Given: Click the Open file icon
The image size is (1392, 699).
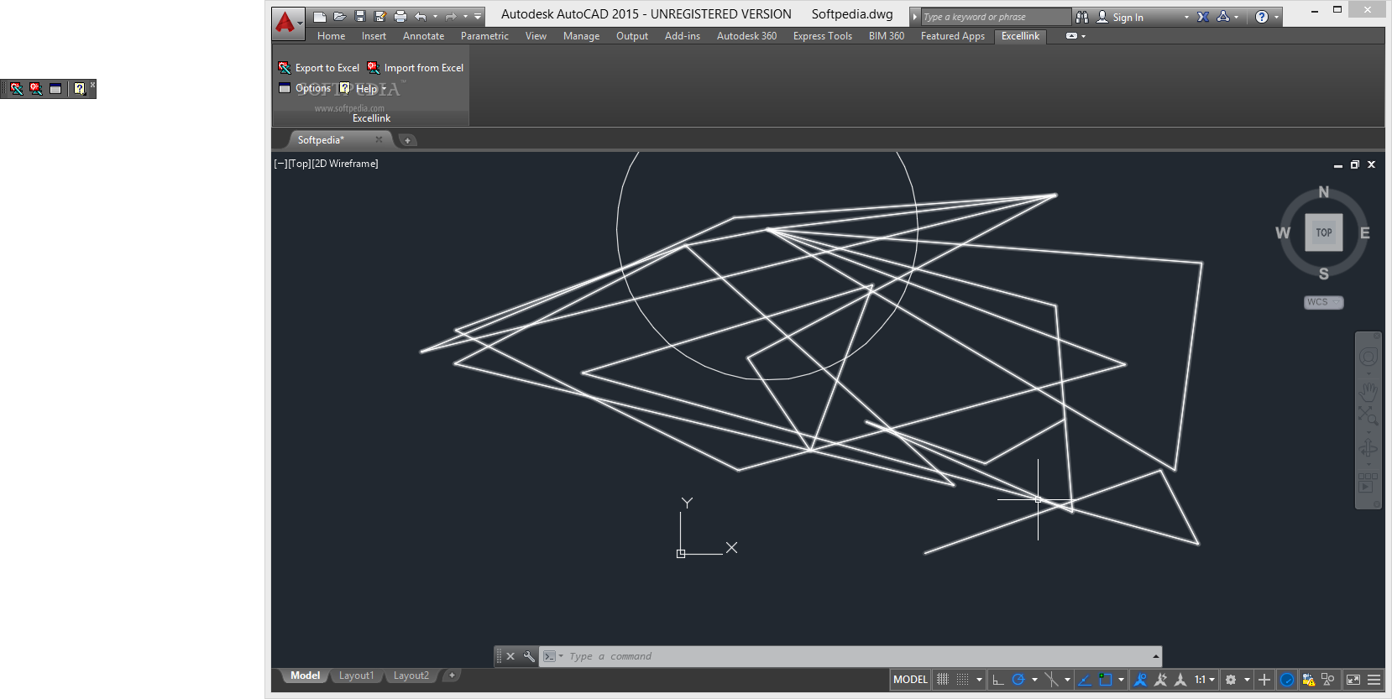Looking at the screenshot, I should pyautogui.click(x=340, y=16).
